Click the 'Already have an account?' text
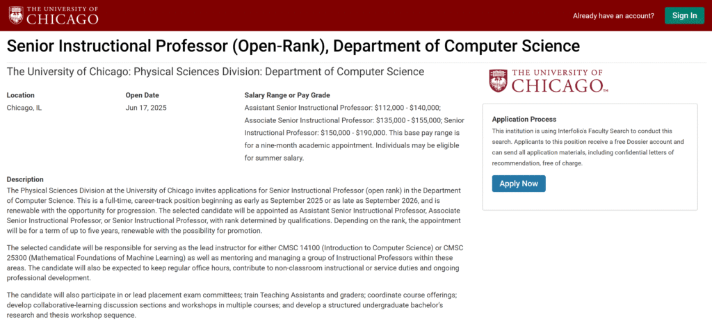 pyautogui.click(x=613, y=16)
